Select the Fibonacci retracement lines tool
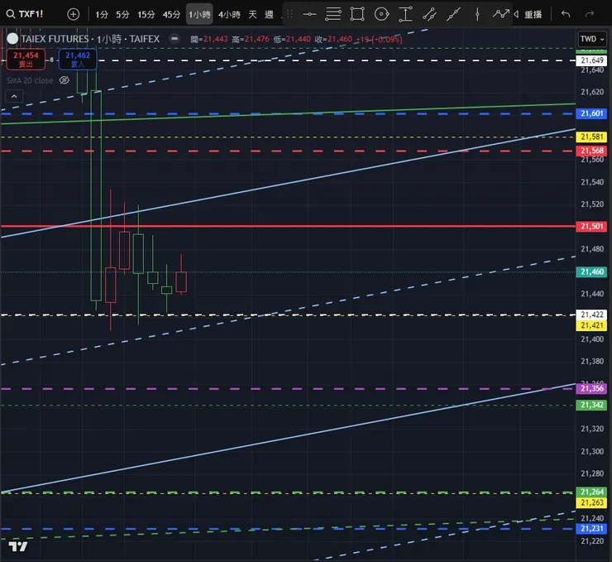Viewport: 612px width, 562px height. coord(333,14)
